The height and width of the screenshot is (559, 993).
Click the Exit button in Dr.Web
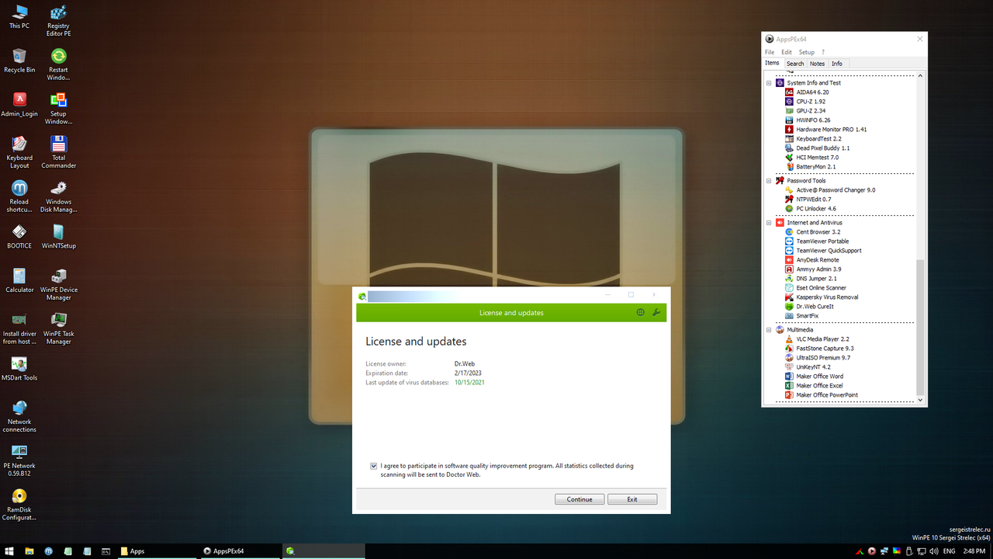pos(632,499)
